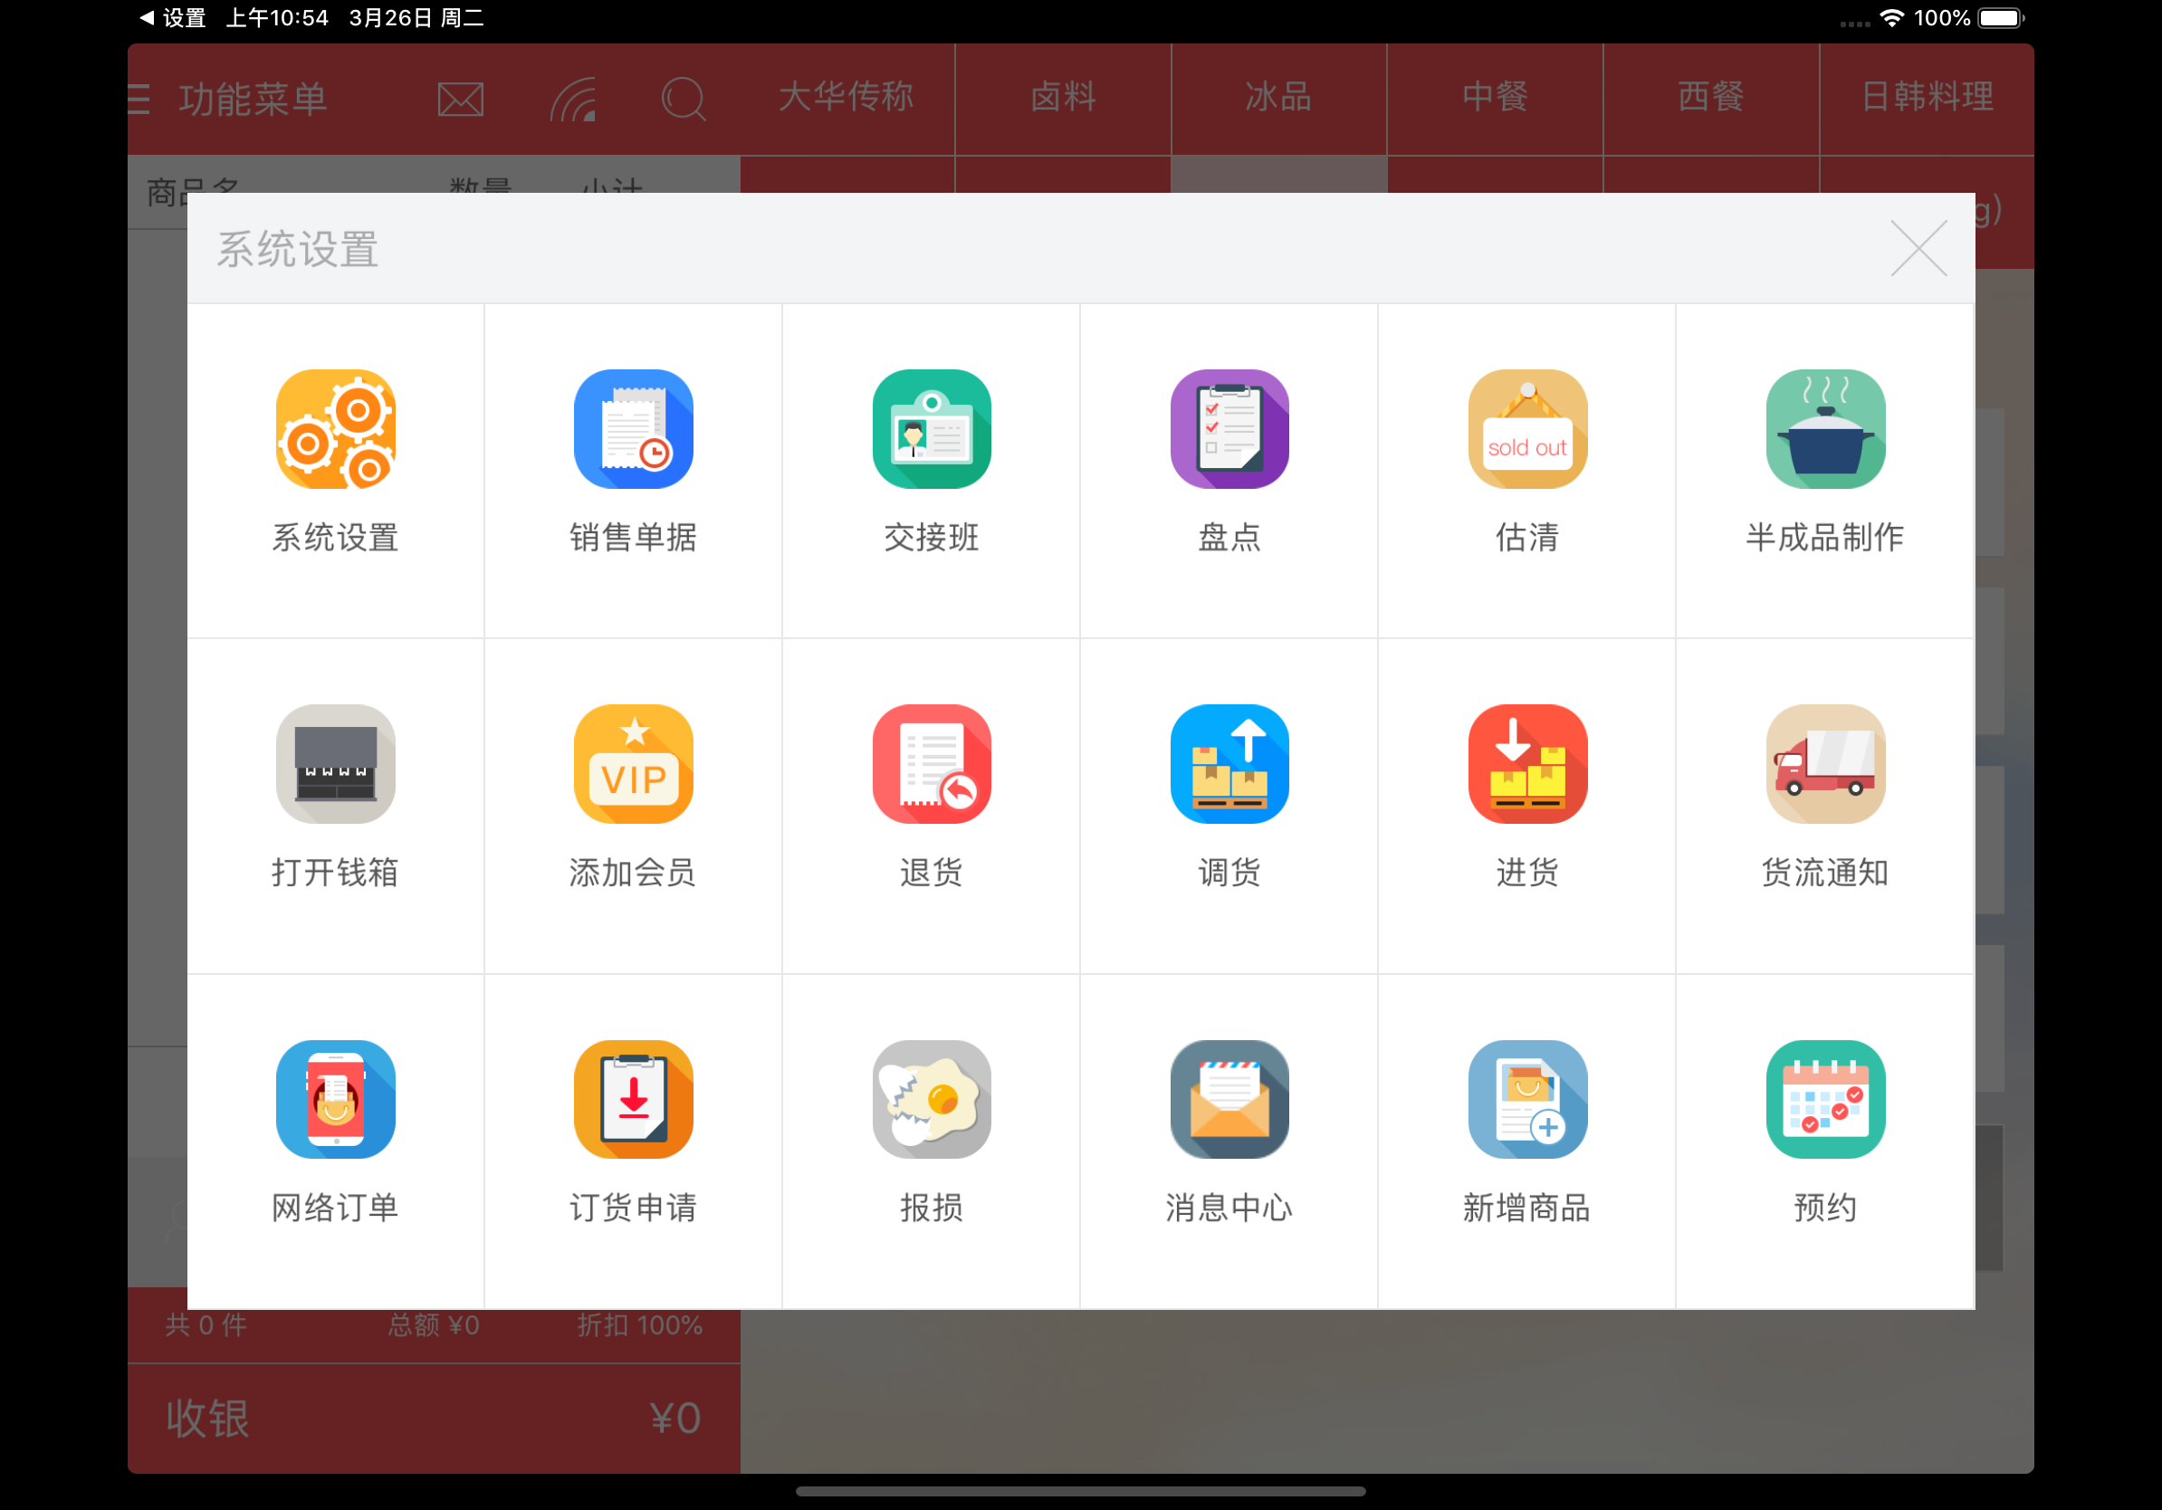Open 半成品制作 cooking pot icon
The image size is (2162, 1510).
[1825, 429]
